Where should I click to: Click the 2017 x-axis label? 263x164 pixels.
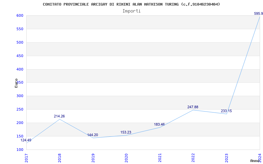tap(26, 158)
